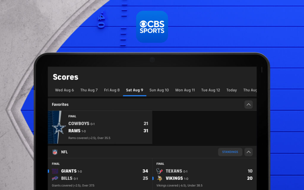Open the Cowboys vs Rams game card
The image size is (304, 190).
[x=104, y=127]
